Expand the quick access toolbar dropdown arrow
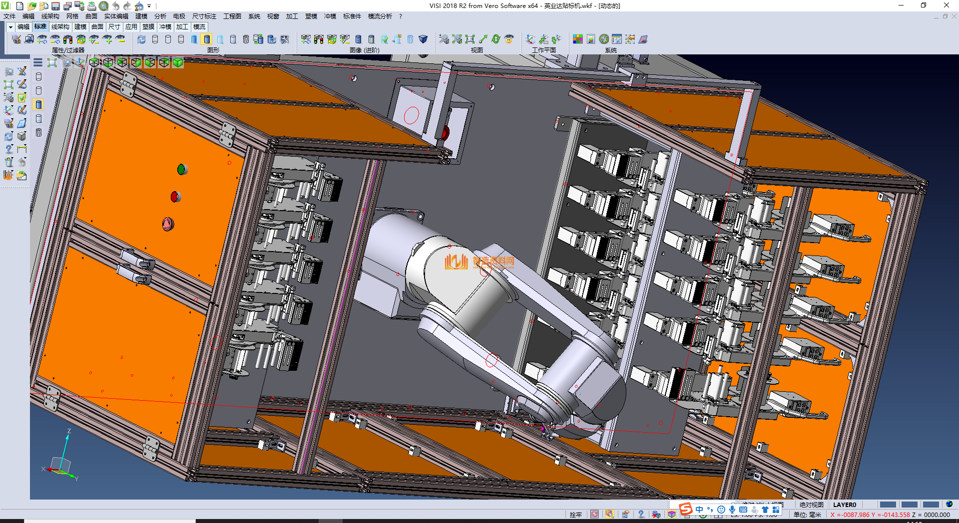959x523 pixels. 149,6
